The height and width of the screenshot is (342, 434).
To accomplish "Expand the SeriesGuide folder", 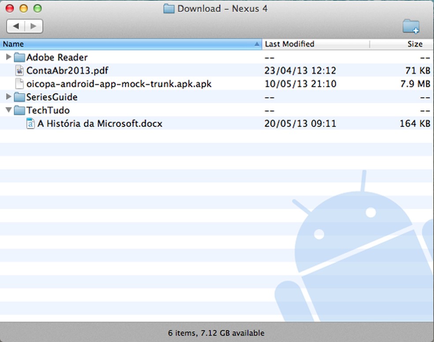I will 8,97.
